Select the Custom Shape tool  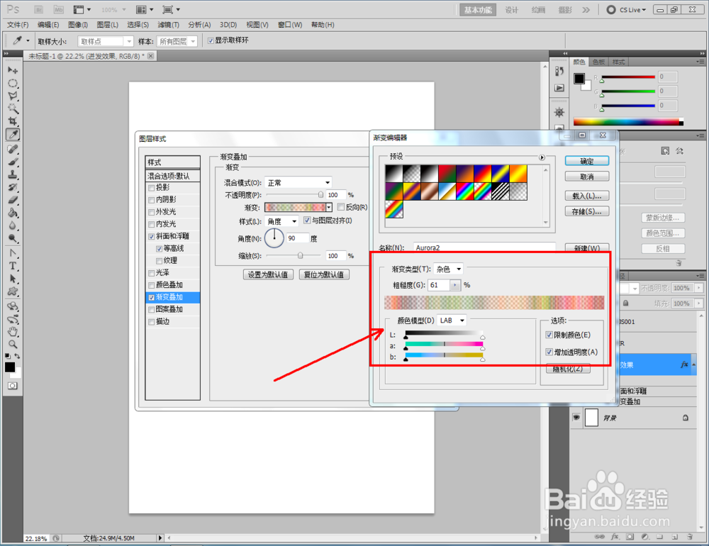point(13,291)
